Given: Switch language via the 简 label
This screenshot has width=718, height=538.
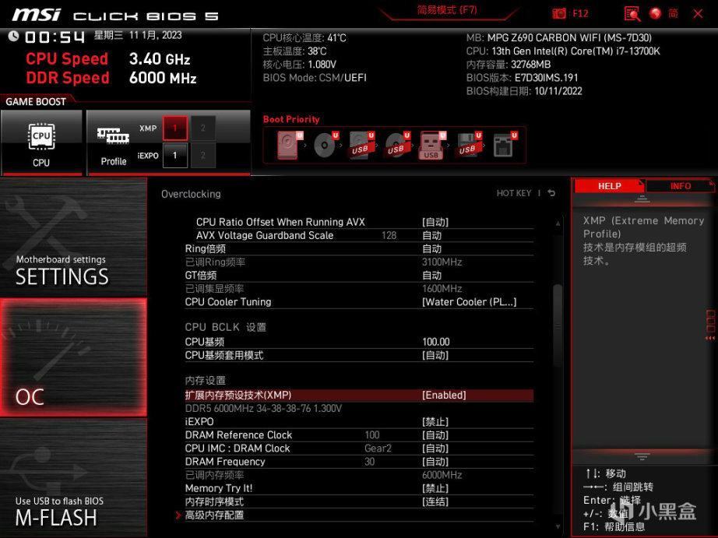Looking at the screenshot, I should pyautogui.click(x=673, y=14).
